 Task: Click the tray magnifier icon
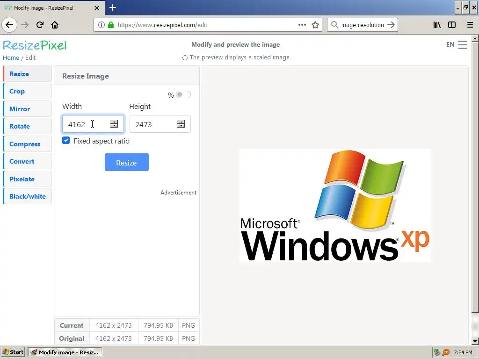[446, 352]
